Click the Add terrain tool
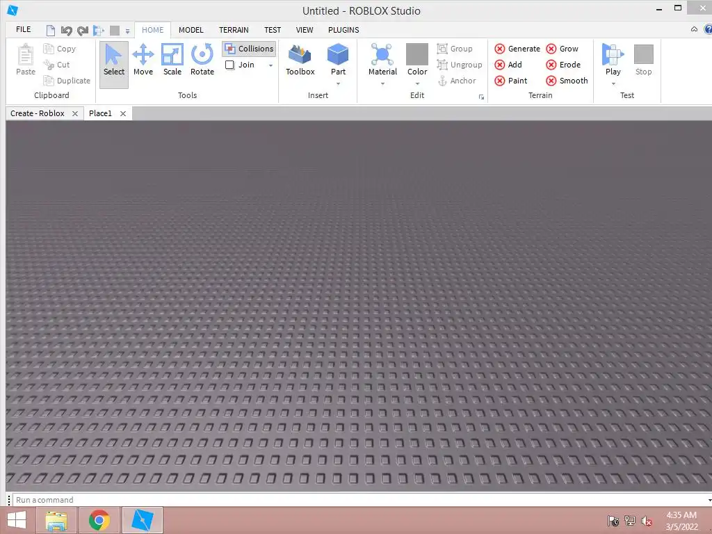This screenshot has height=534, width=712. [x=508, y=65]
